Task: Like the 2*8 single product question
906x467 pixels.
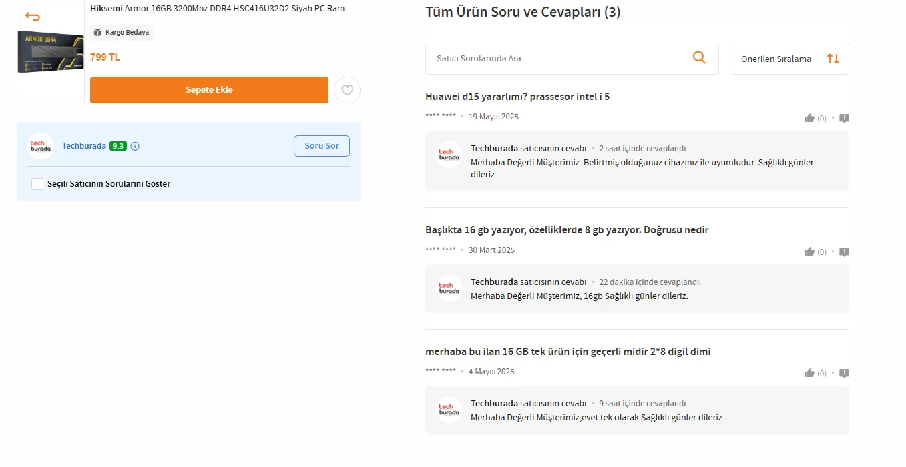Action: (809, 373)
